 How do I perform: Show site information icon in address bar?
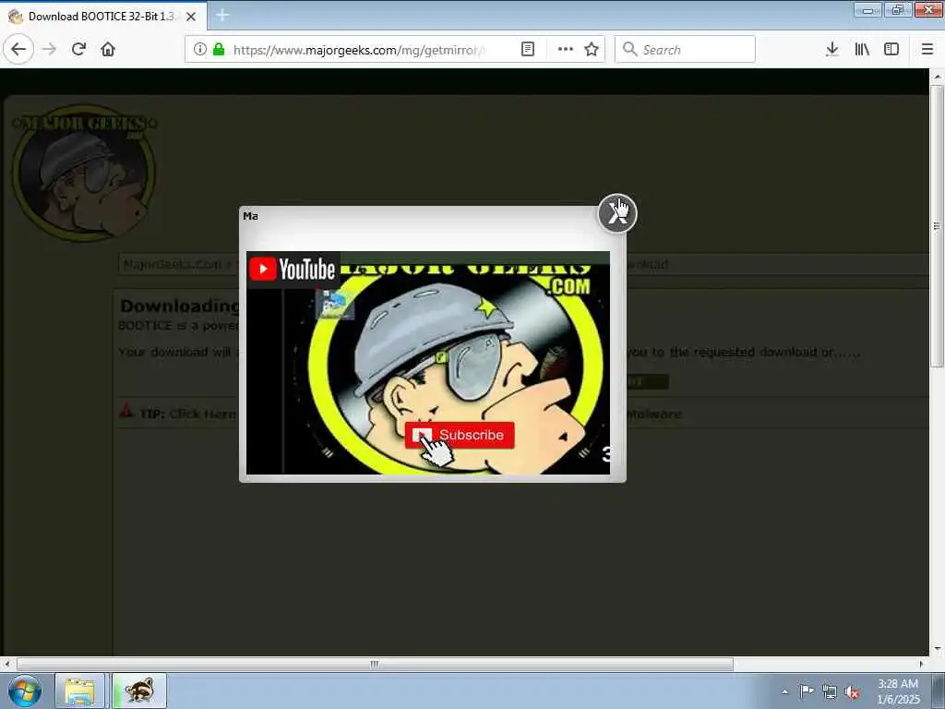click(199, 50)
